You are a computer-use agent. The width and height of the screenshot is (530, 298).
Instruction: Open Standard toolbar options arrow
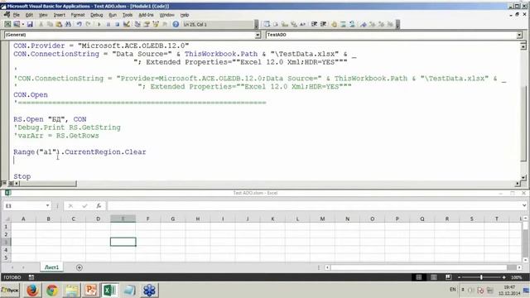[x=256, y=24]
